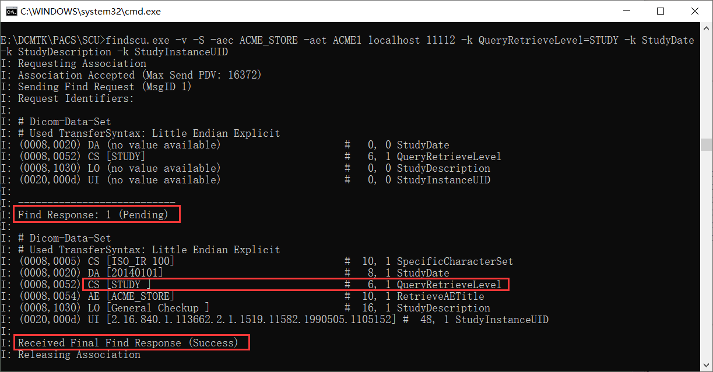
Task: Click the cmd.exe icon in the title bar
Action: click(10, 11)
